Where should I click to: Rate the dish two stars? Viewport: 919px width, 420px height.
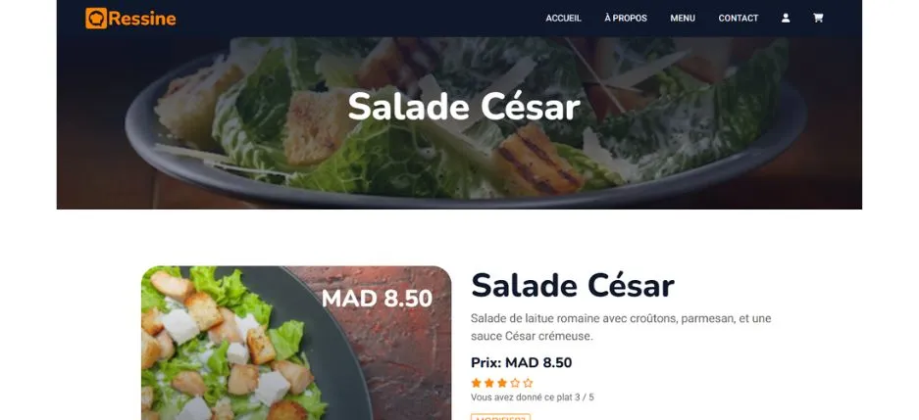click(x=488, y=383)
